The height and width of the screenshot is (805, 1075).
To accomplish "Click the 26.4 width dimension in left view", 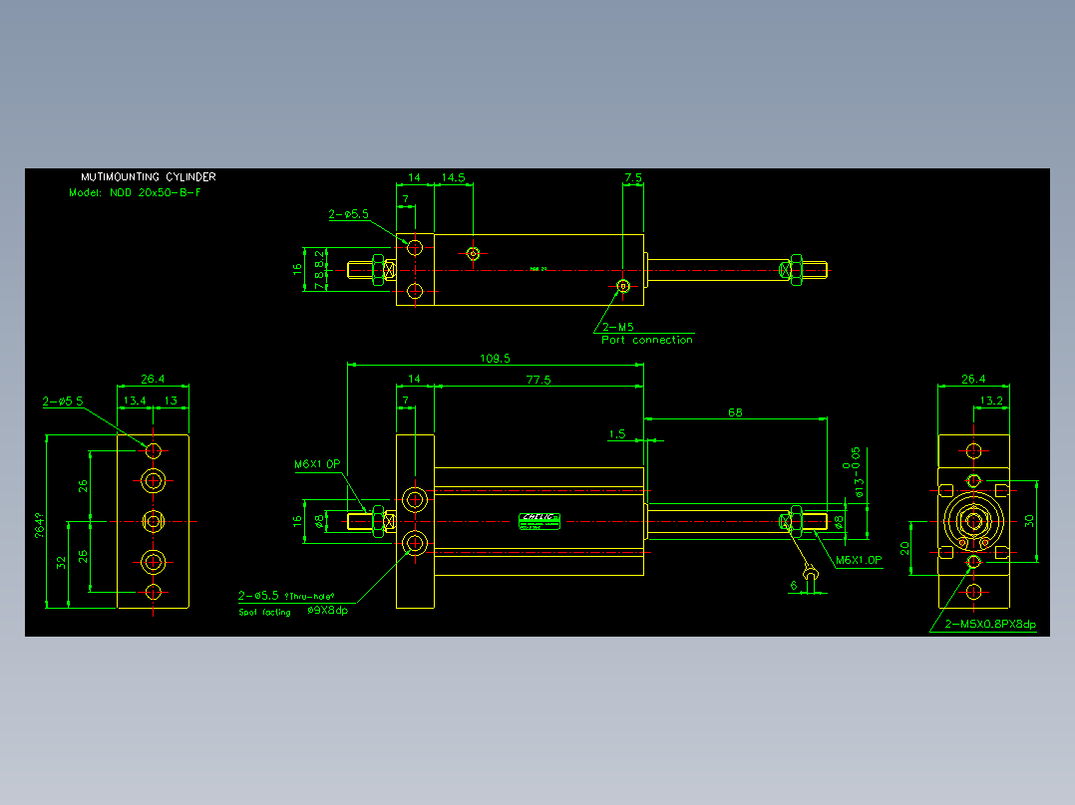I will (x=153, y=379).
